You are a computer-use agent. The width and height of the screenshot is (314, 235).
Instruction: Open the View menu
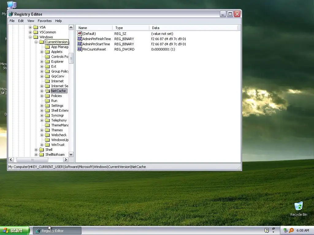tap(31, 21)
